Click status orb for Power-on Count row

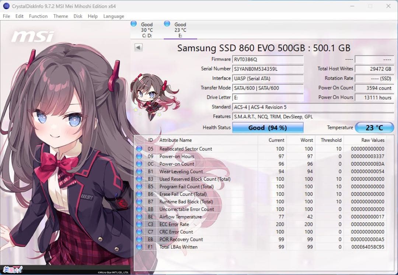(x=139, y=164)
